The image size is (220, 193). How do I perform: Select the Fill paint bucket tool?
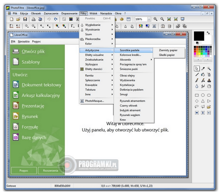(x=203, y=75)
